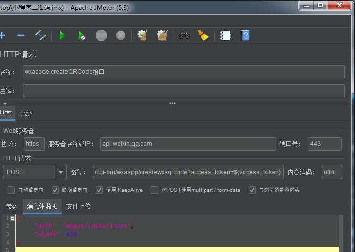Click the gray Stop test icon
This screenshot has width=355, height=252.
click(x=101, y=35)
